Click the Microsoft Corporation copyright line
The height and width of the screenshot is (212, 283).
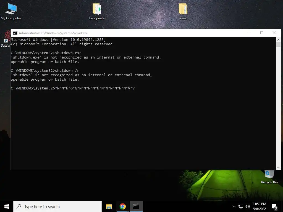coord(63,44)
